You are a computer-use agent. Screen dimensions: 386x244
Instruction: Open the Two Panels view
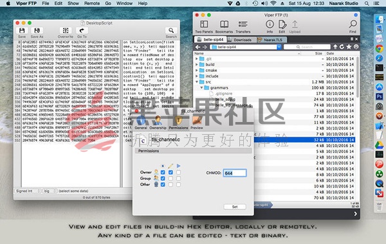coord(204,24)
